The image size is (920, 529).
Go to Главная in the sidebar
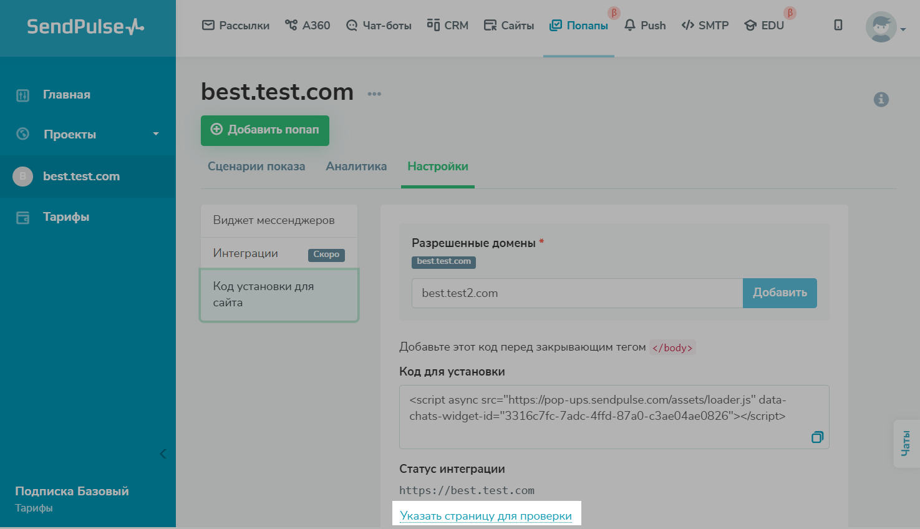[66, 95]
